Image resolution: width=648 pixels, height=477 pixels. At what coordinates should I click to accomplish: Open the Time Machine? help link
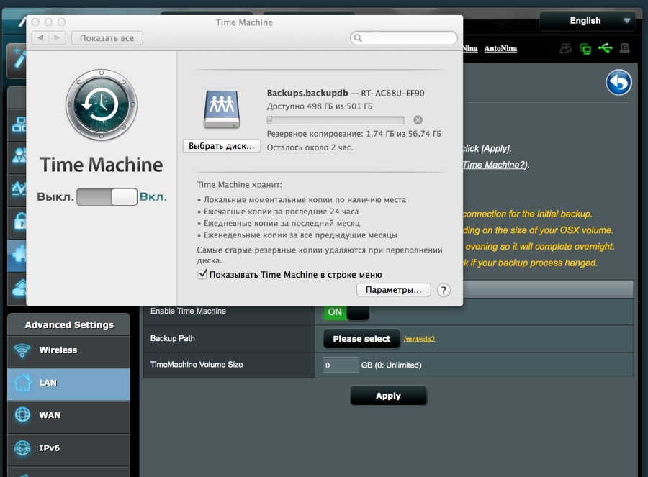pos(494,165)
